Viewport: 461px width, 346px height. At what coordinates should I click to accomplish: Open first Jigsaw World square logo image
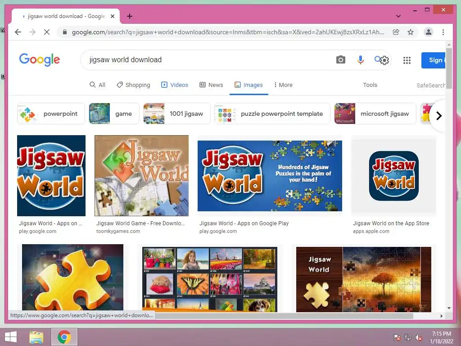[51, 176]
